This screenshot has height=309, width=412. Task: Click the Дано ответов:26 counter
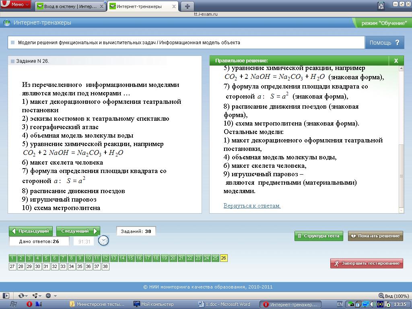[39, 241]
